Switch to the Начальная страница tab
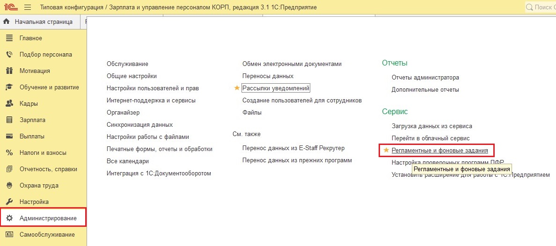This screenshot has width=556, height=246. pyautogui.click(x=40, y=22)
